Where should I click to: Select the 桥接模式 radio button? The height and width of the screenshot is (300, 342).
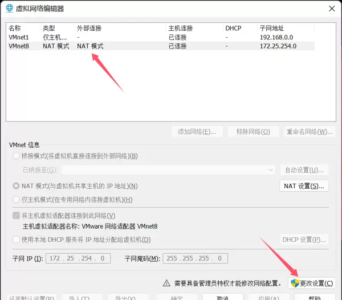point(15,156)
